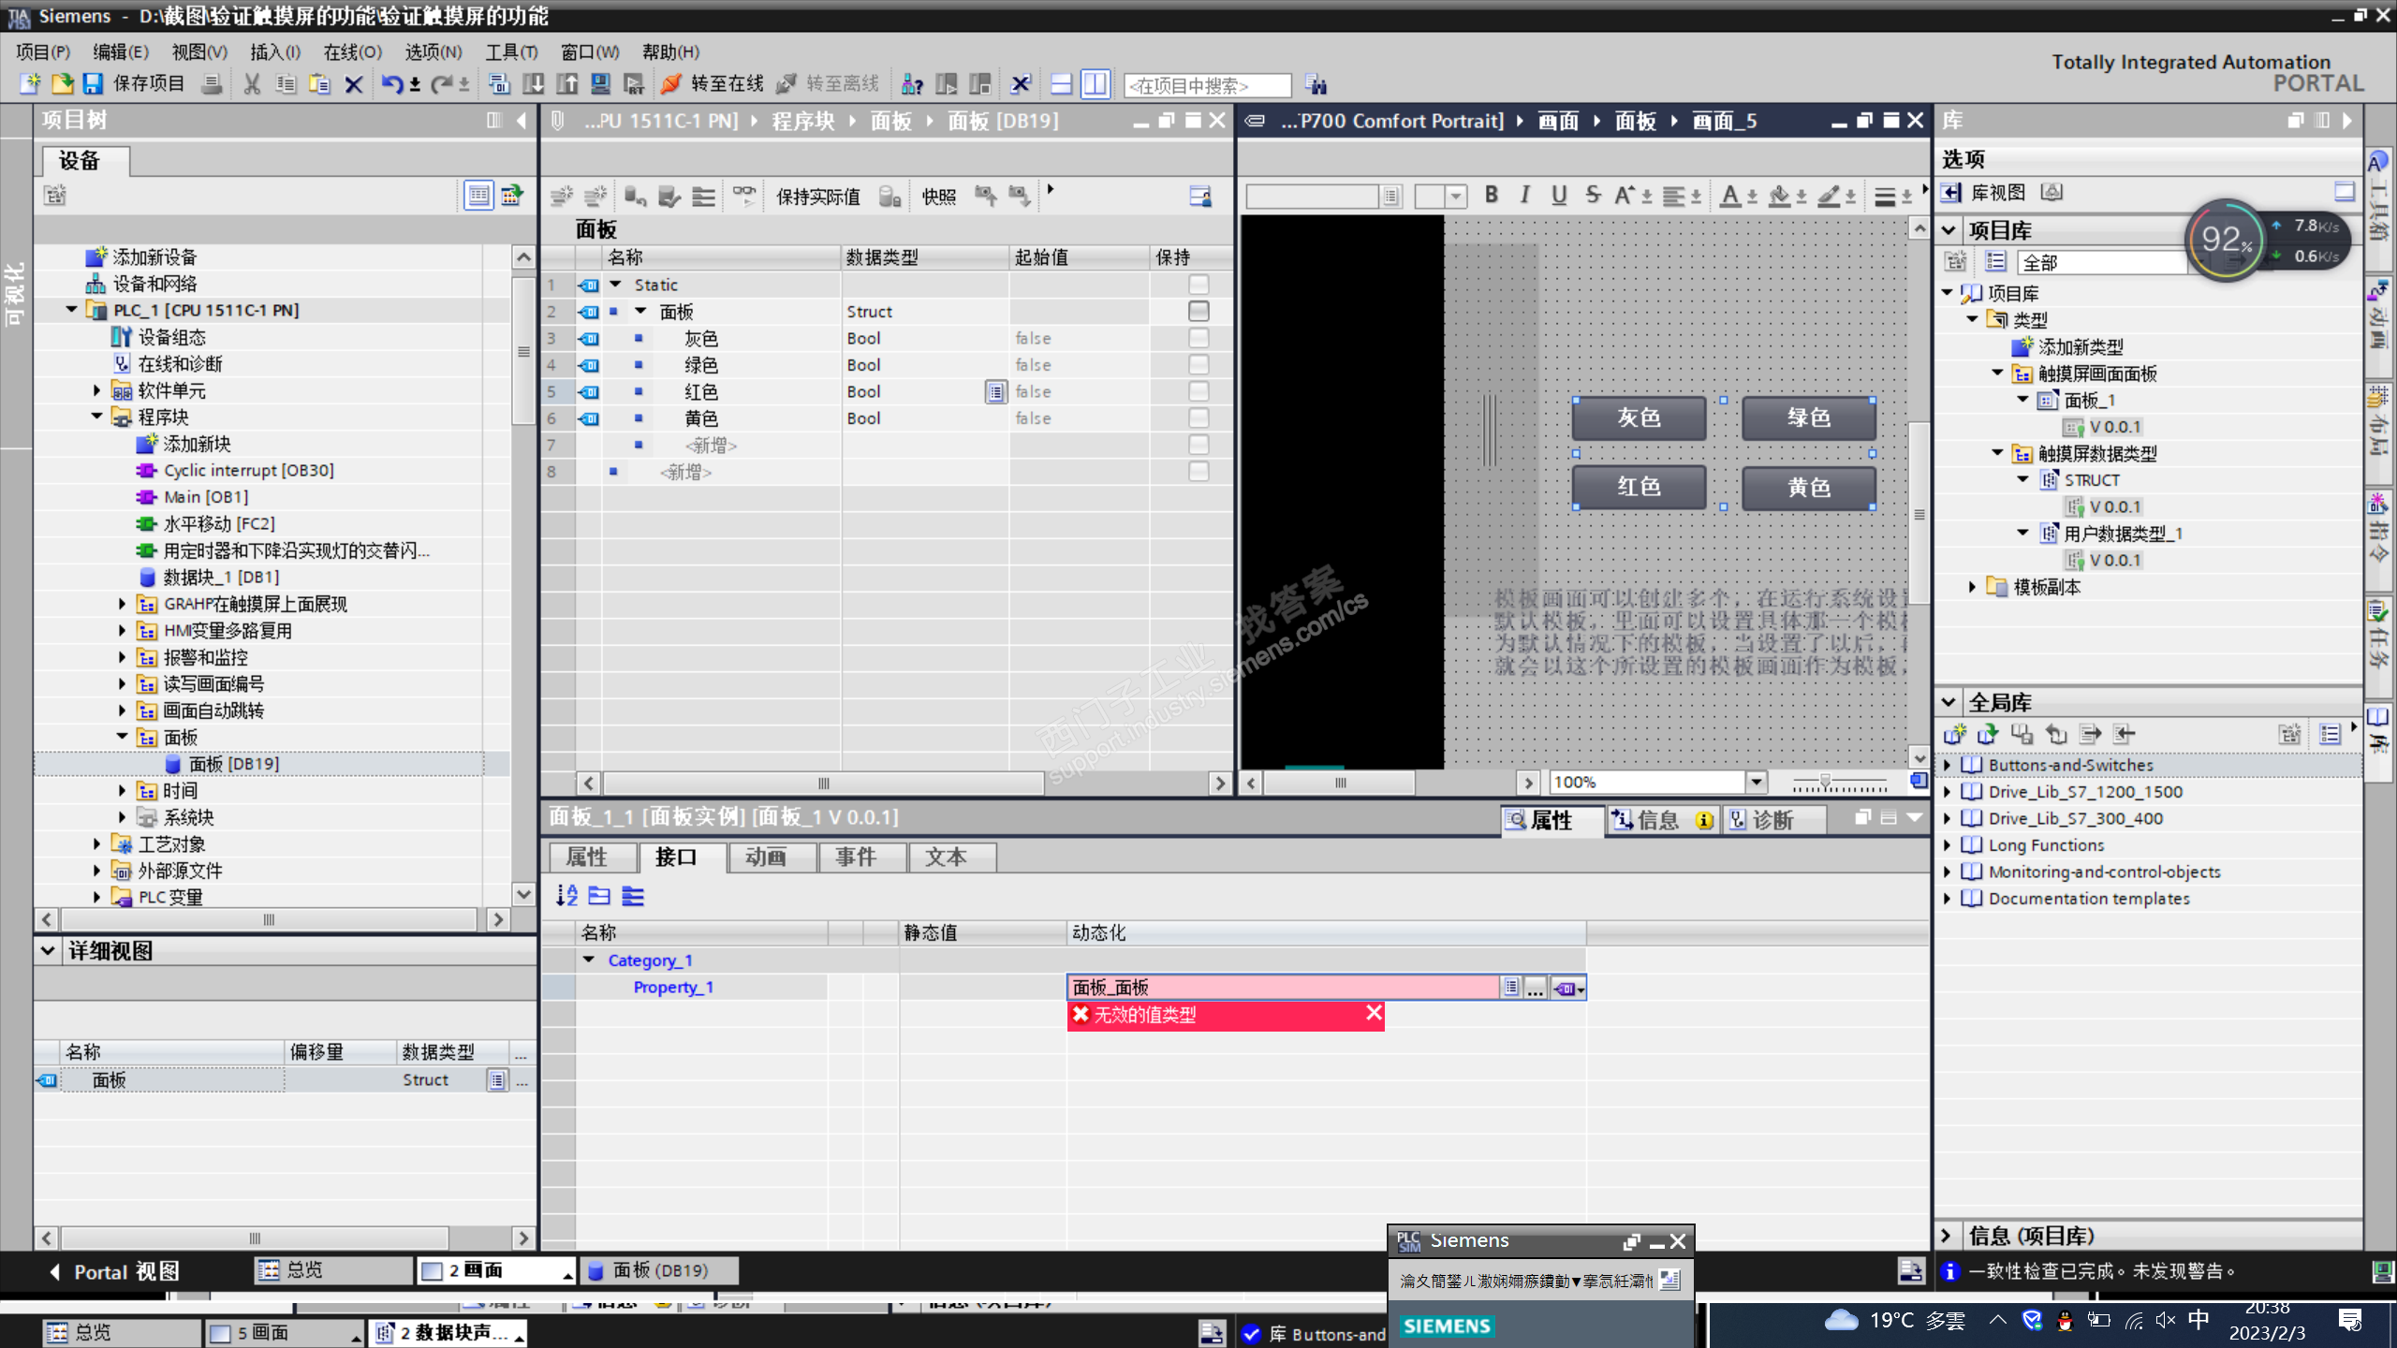
Task: Click the project search input field
Action: pyautogui.click(x=1206, y=85)
